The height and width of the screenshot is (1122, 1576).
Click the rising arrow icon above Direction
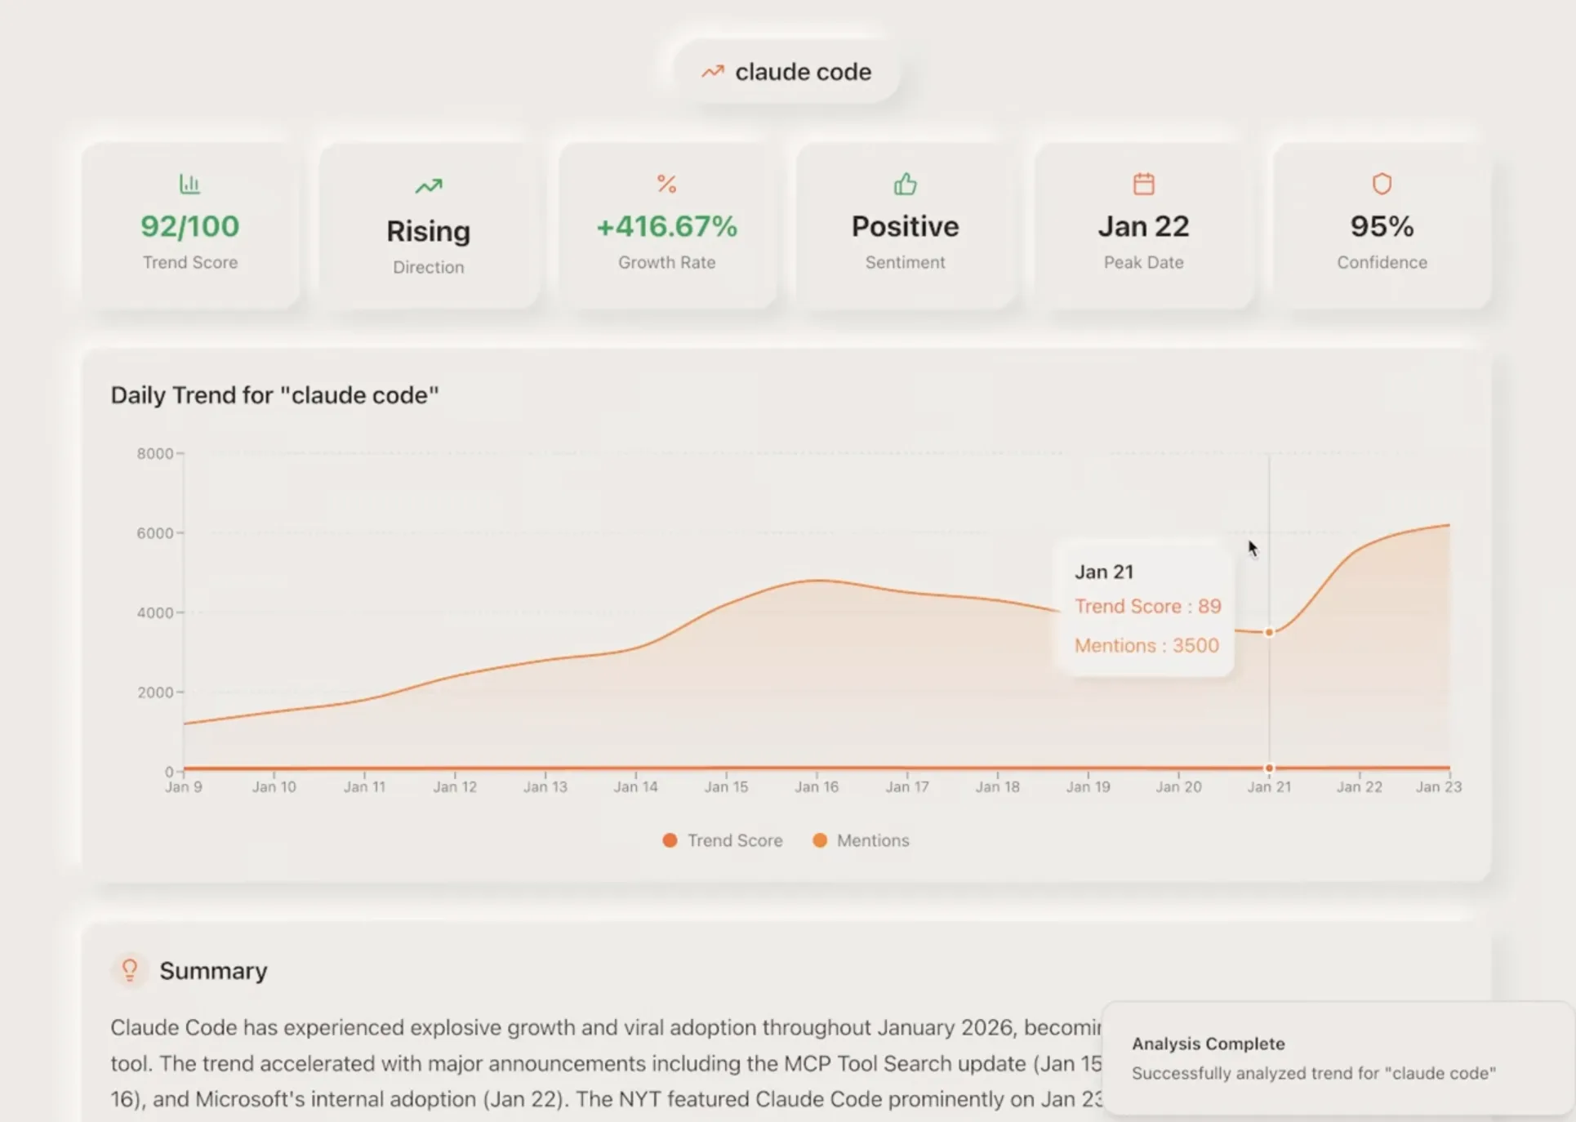click(x=428, y=186)
